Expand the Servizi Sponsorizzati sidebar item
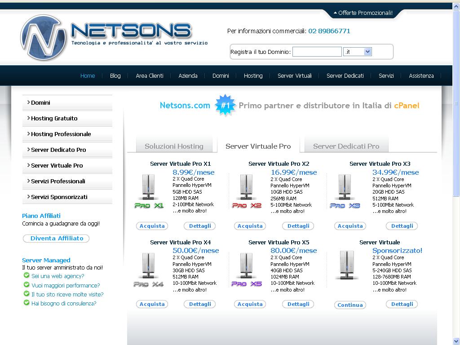The image size is (460, 345). click(x=67, y=197)
